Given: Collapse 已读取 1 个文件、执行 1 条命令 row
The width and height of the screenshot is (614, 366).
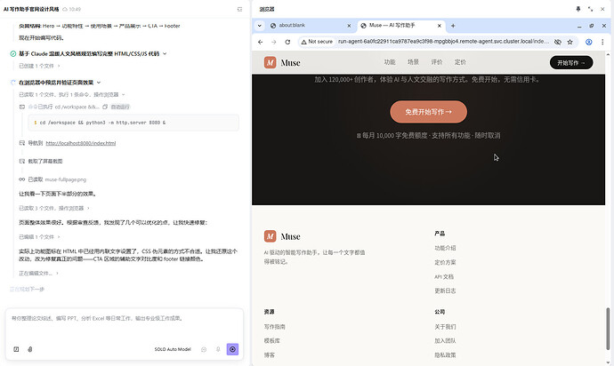Looking at the screenshot, I should pyautogui.click(x=72, y=95).
